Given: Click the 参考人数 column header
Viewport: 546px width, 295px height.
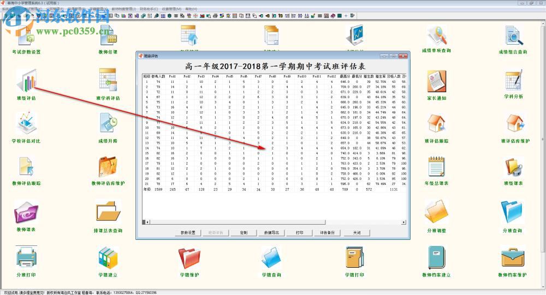Looking at the screenshot, I should tap(158, 76).
